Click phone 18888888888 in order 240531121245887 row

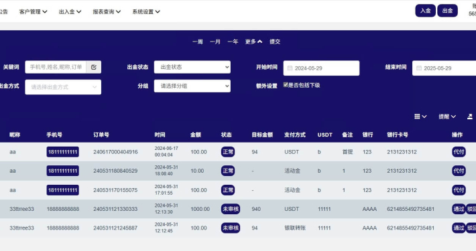(63, 228)
